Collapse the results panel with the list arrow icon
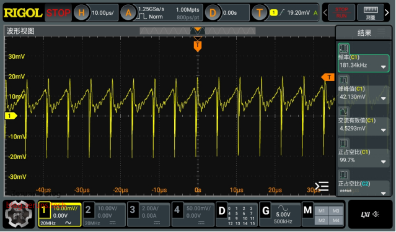Viewport: 396px width, 232px height. [322, 186]
